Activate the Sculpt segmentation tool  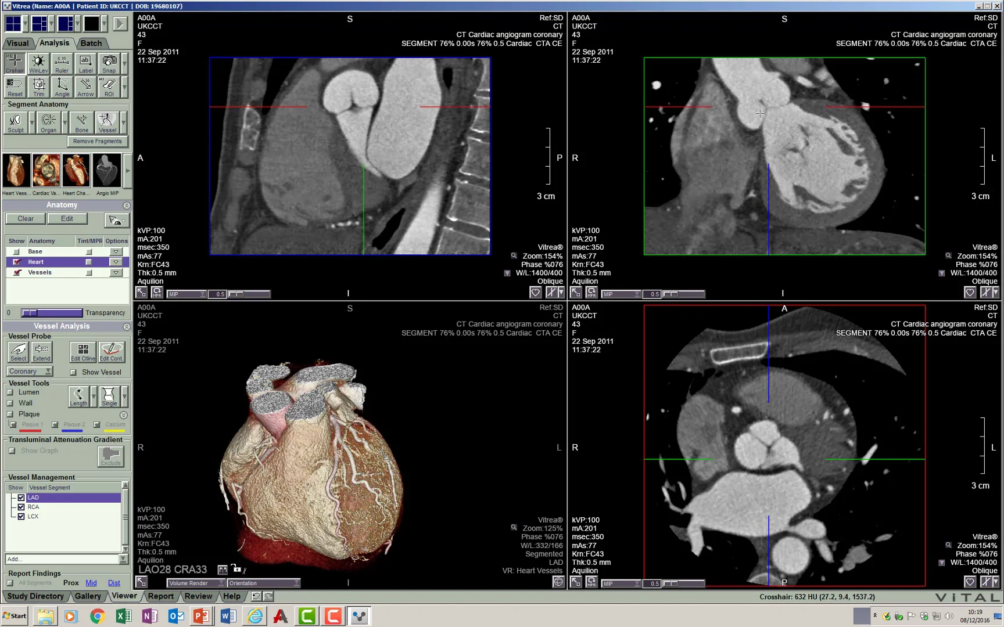pos(16,122)
